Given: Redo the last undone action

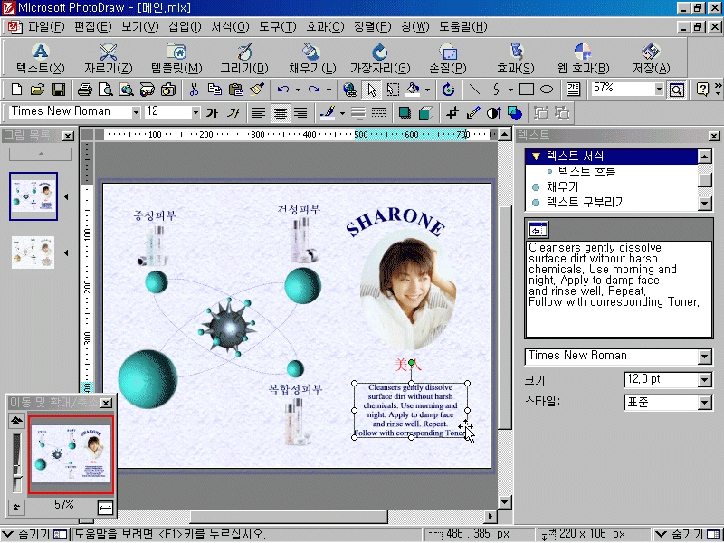Looking at the screenshot, I should [314, 89].
